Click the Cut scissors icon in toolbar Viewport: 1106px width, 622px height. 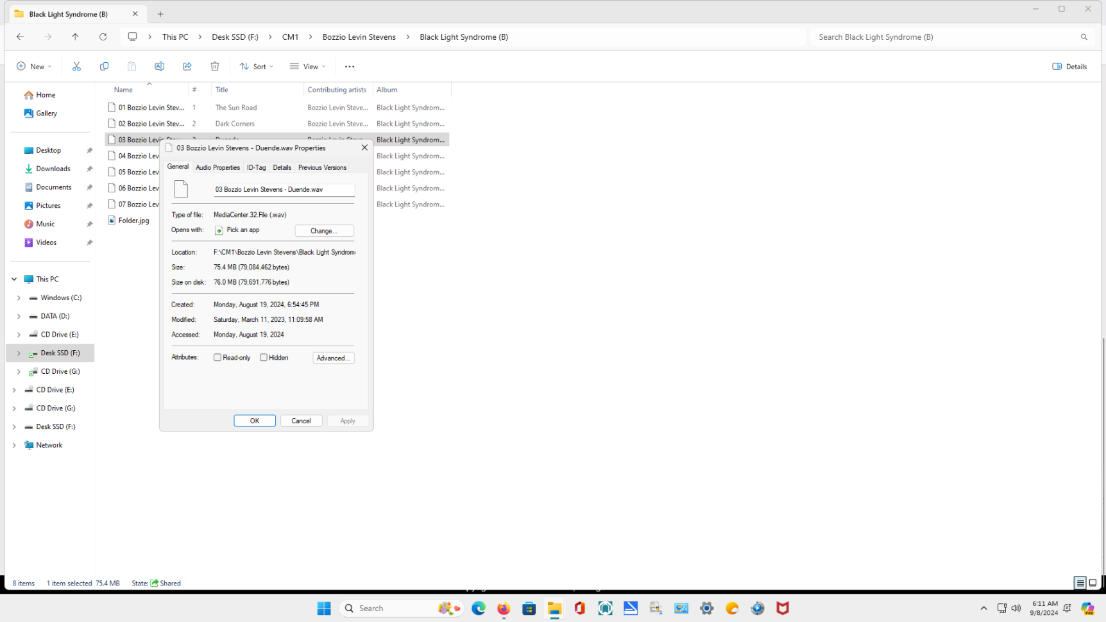coord(76,67)
